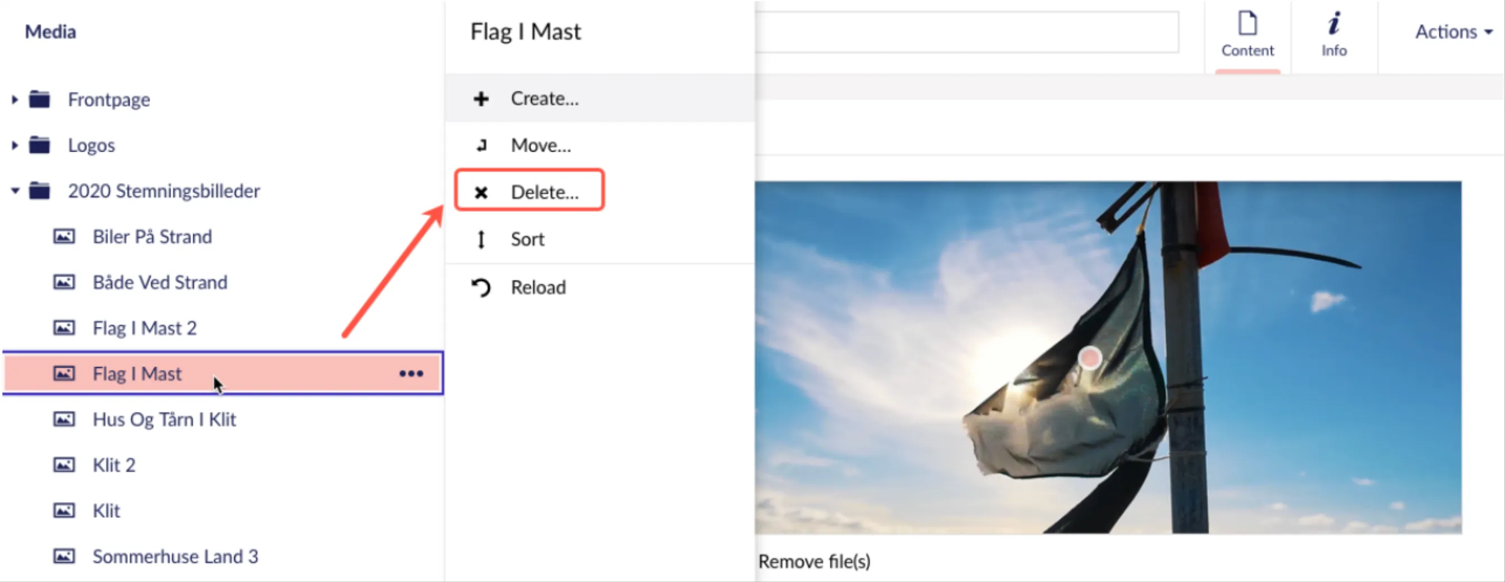Screen dimensions: 1505x582
Task: Click the media name input field
Action: [967, 32]
